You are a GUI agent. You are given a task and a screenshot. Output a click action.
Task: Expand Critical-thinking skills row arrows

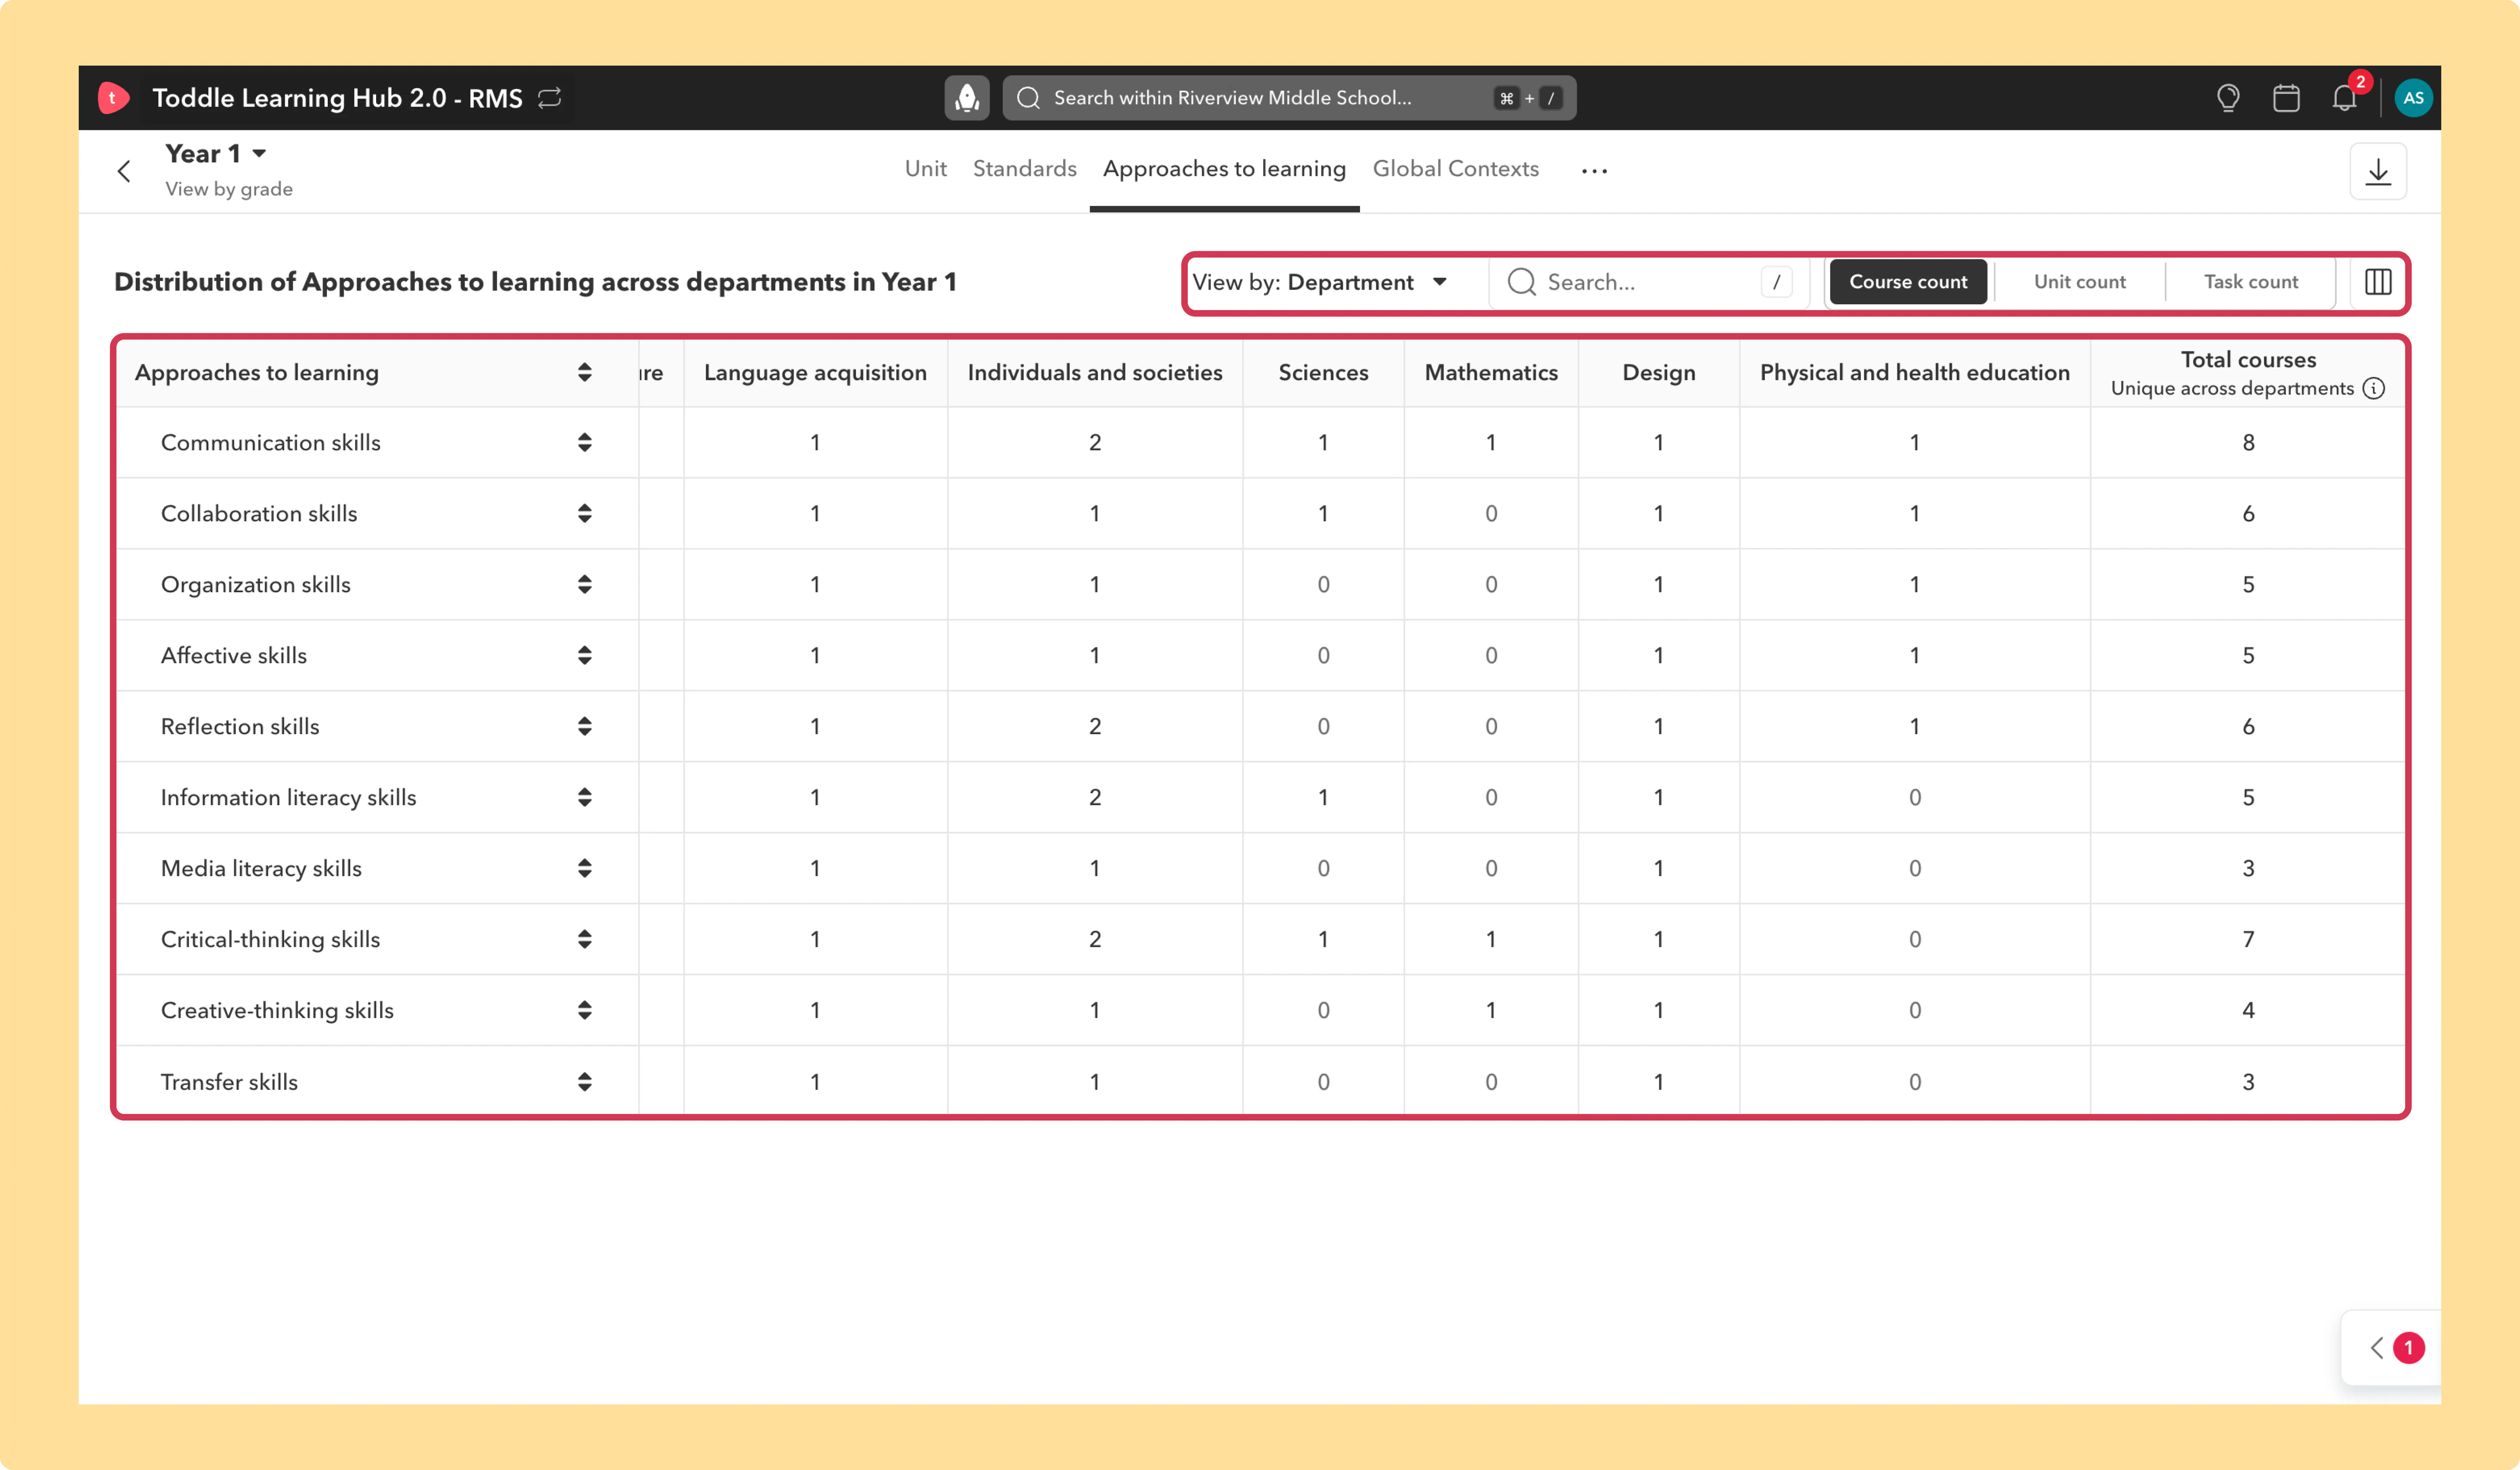click(584, 939)
